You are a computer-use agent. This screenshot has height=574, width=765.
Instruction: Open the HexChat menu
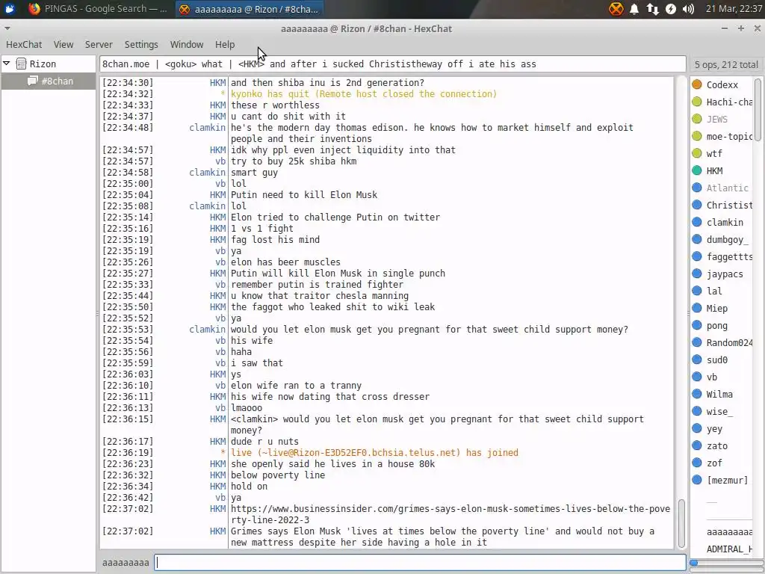point(24,44)
